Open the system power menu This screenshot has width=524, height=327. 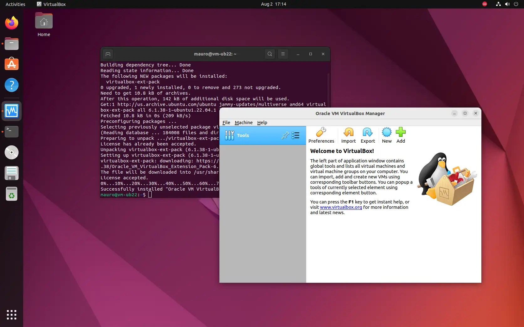pos(516,4)
